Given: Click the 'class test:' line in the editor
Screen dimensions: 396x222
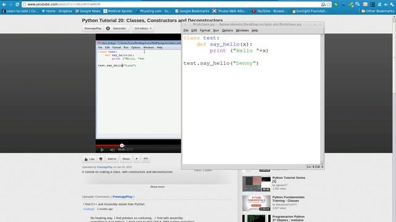Looking at the screenshot, I should (x=202, y=38).
